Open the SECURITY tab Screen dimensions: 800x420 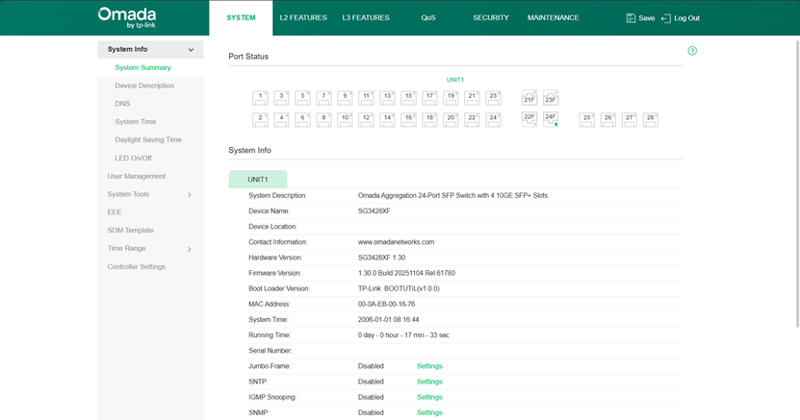pyautogui.click(x=490, y=18)
